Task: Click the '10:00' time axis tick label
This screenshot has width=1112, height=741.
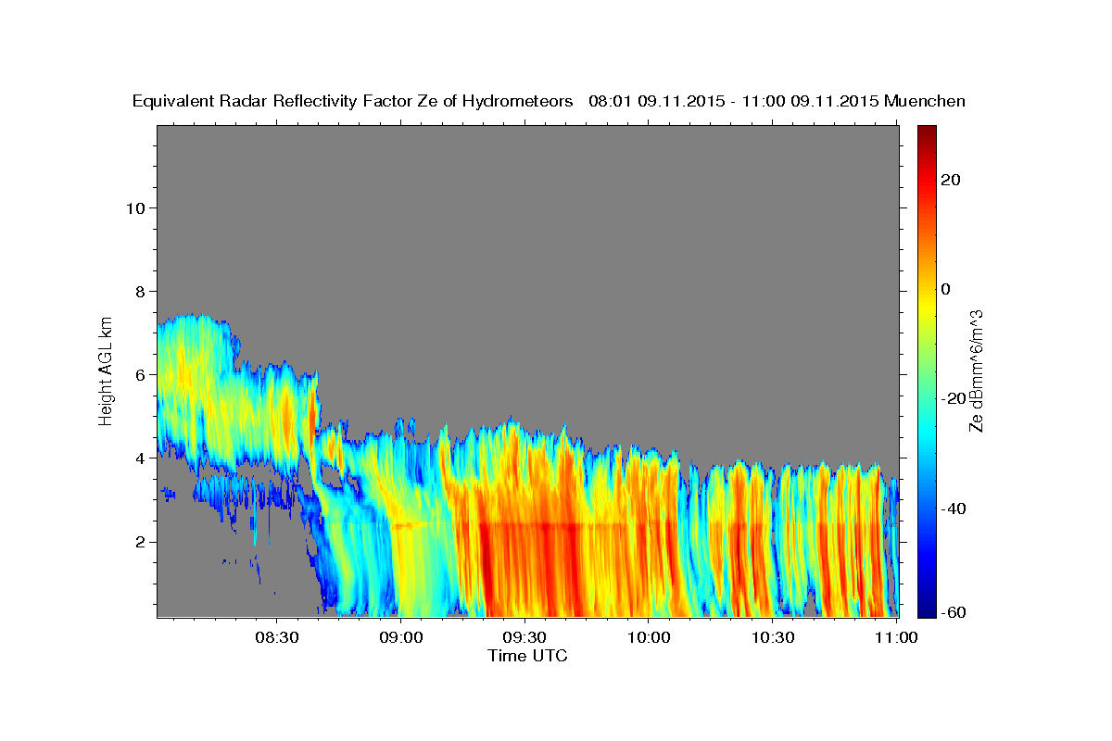Action: click(649, 637)
